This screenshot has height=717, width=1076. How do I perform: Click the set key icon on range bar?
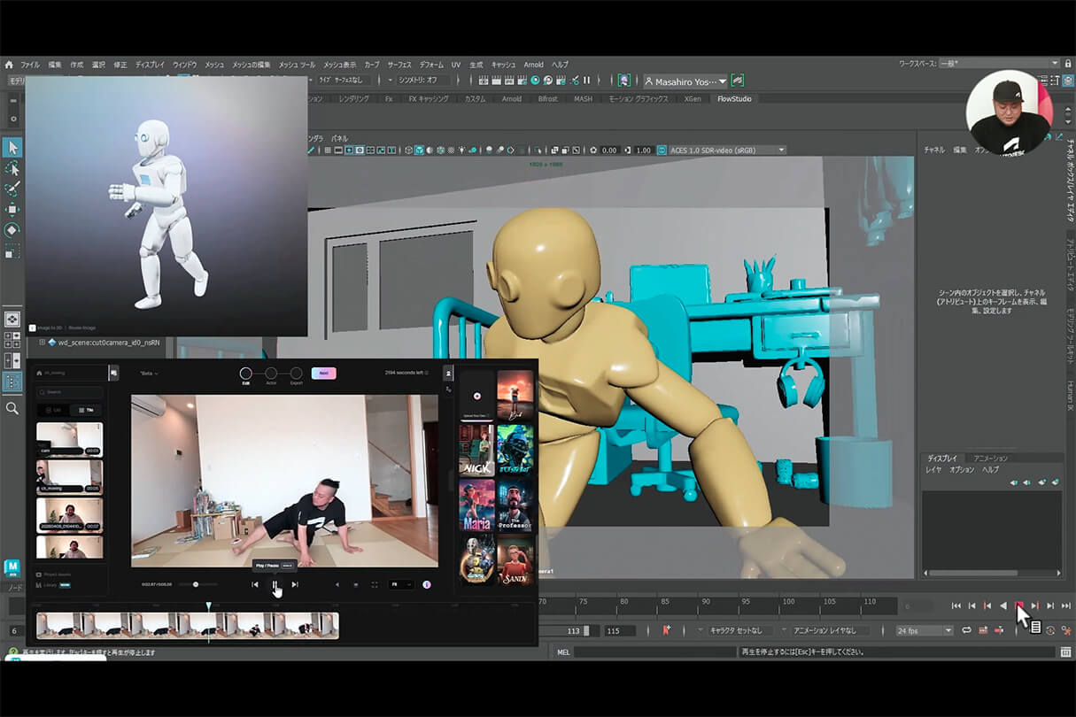666,630
